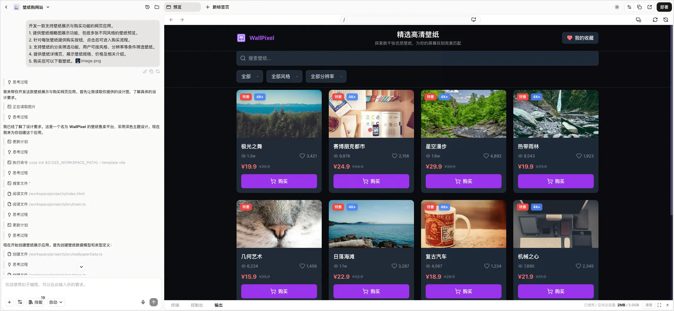The height and width of the screenshot is (311, 674).
Task: Send message with the up-arrow button
Action: [x=154, y=302]
